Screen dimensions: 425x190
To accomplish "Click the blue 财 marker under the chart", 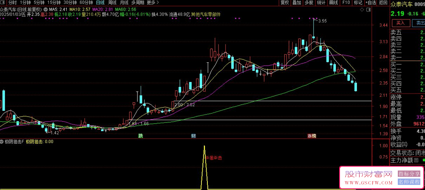I will pos(193,136).
